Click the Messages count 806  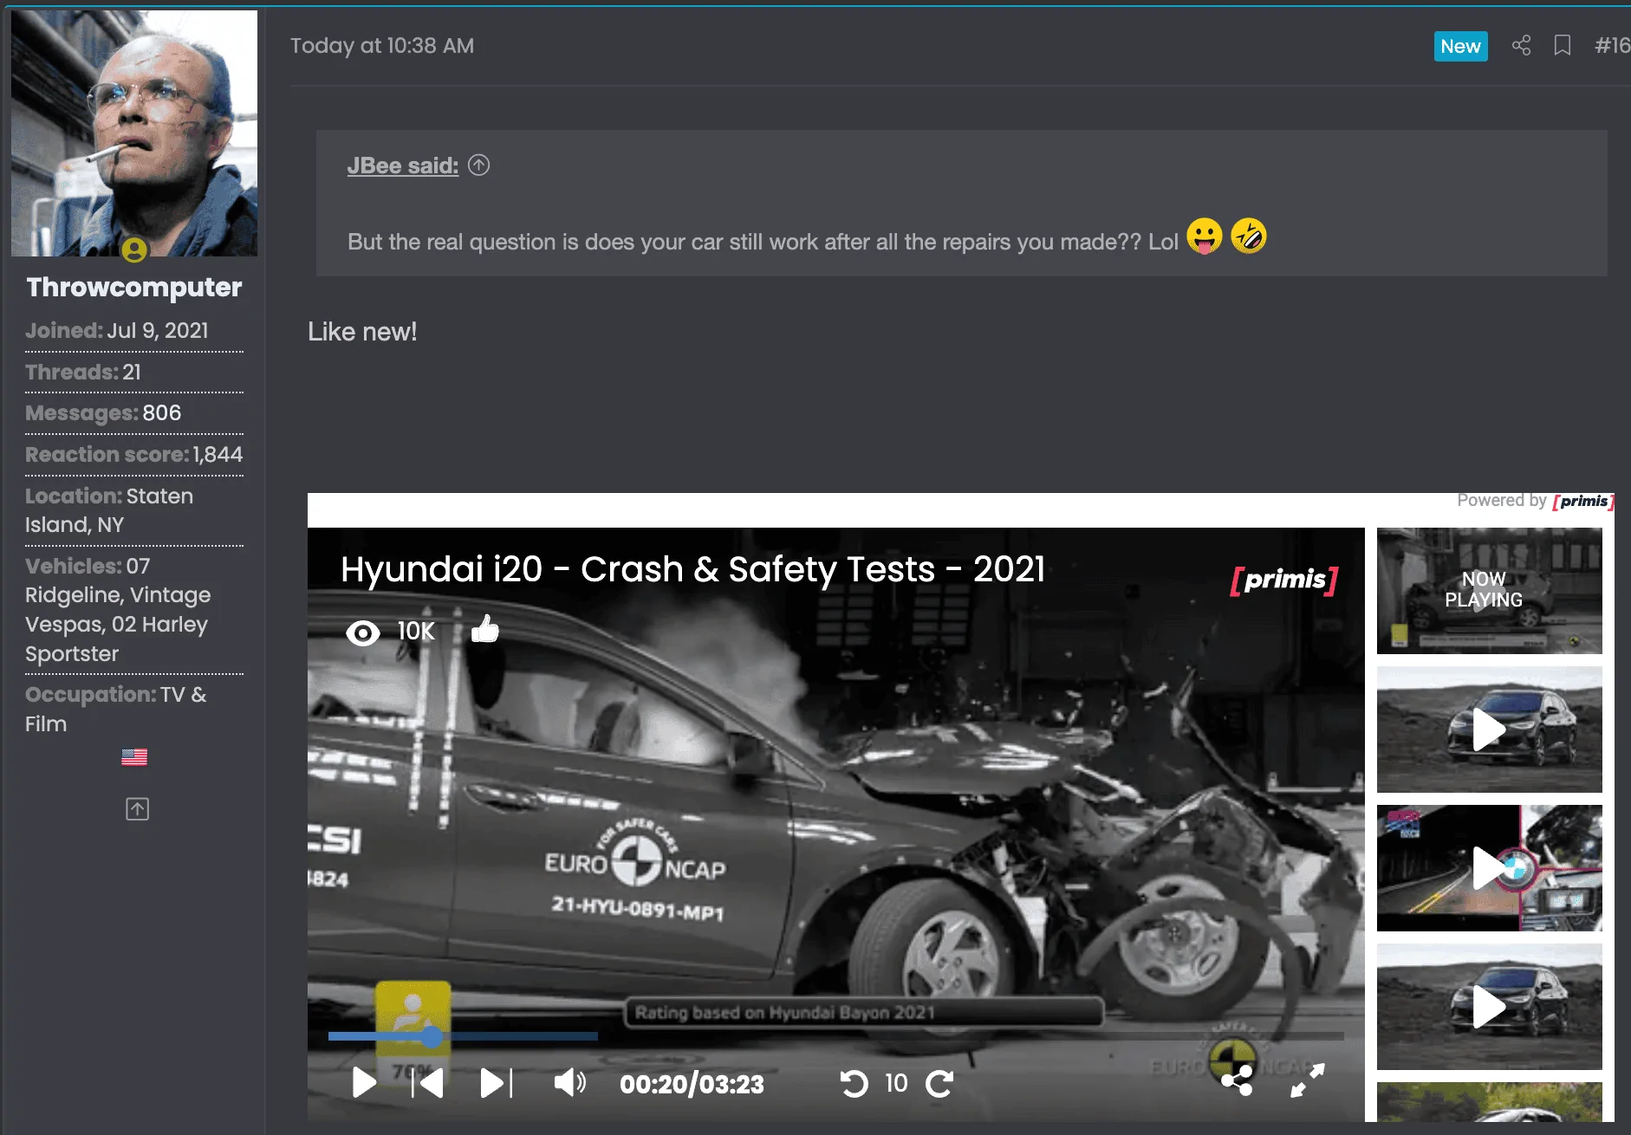pyautogui.click(x=161, y=412)
